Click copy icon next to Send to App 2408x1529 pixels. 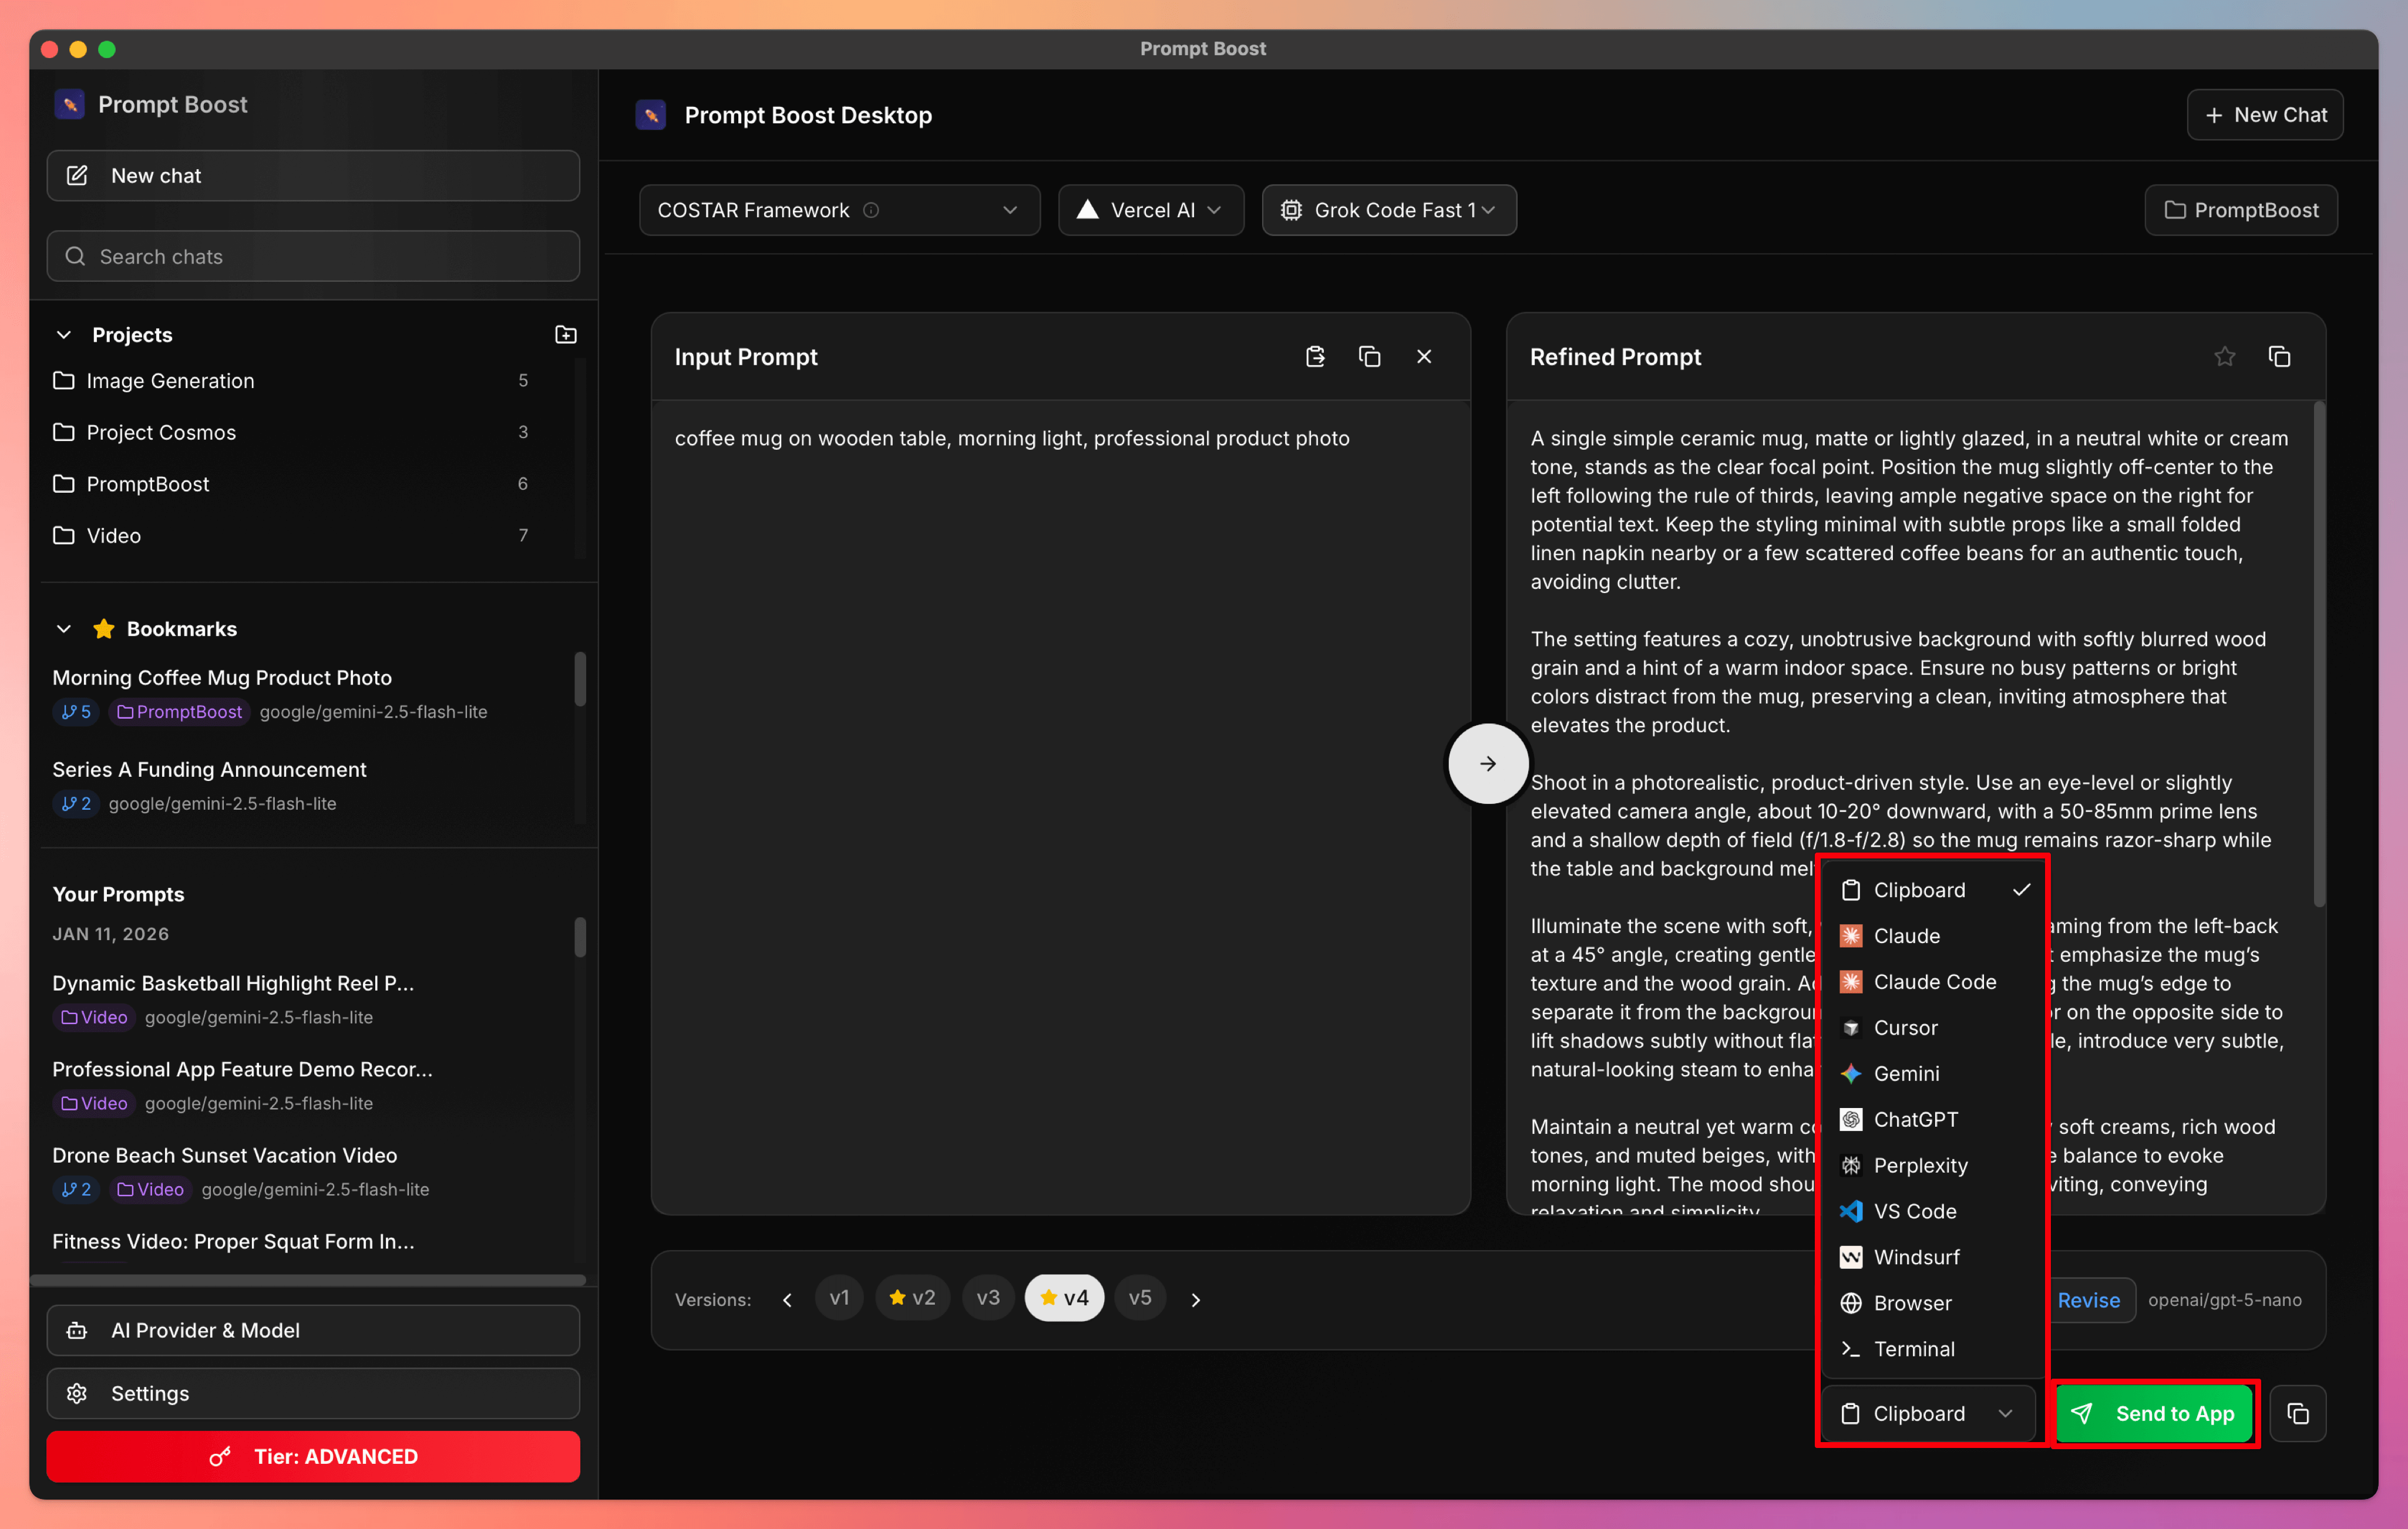(x=2297, y=1413)
